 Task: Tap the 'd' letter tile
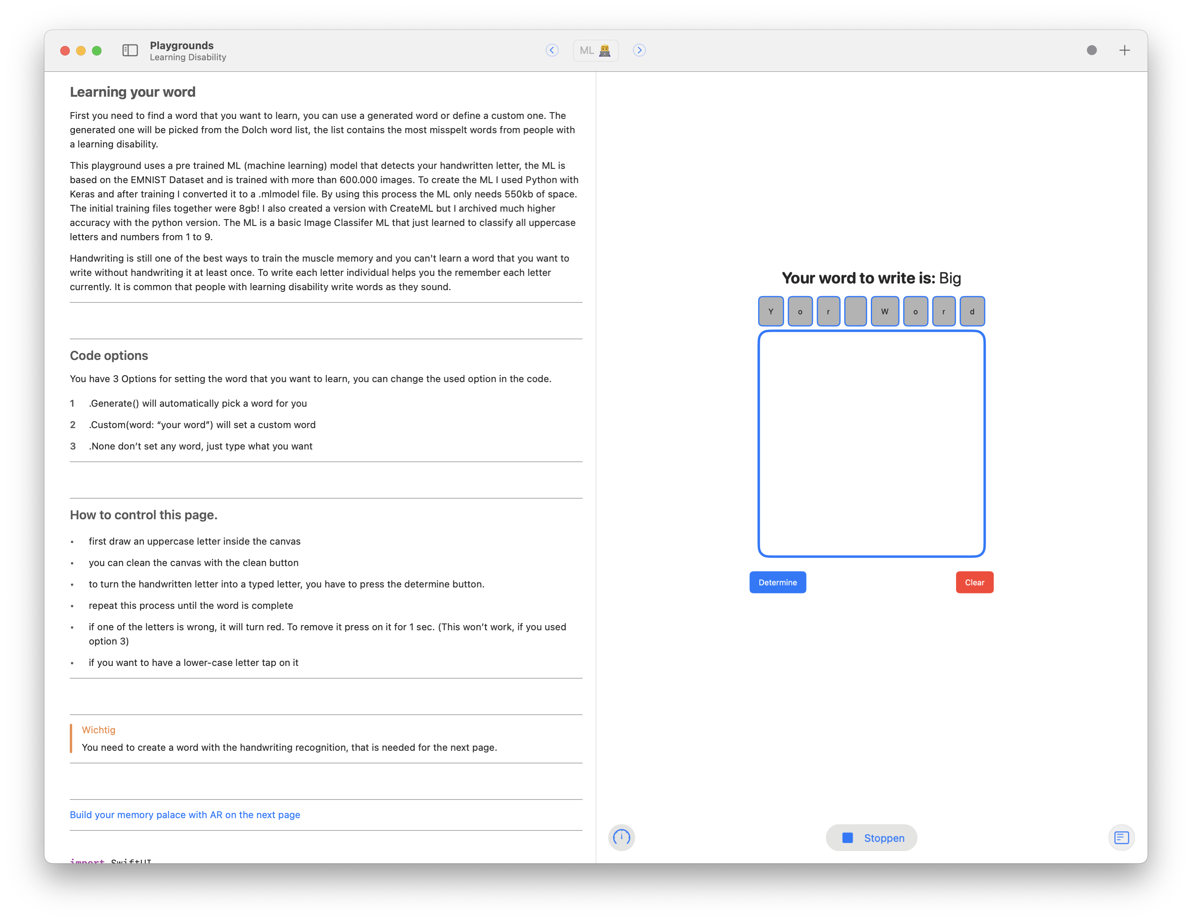point(972,312)
